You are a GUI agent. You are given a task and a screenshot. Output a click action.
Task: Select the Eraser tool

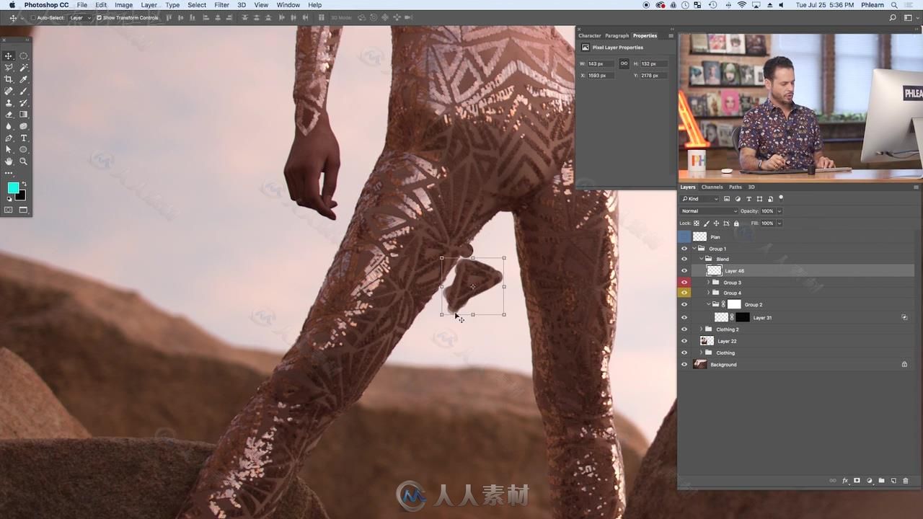(9, 114)
